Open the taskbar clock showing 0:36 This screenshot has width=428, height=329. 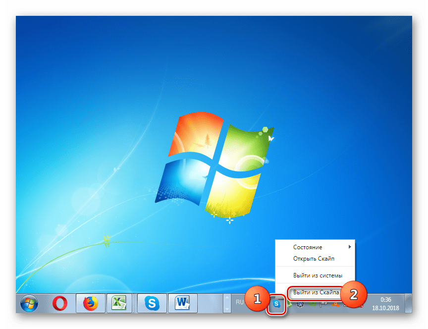385,304
